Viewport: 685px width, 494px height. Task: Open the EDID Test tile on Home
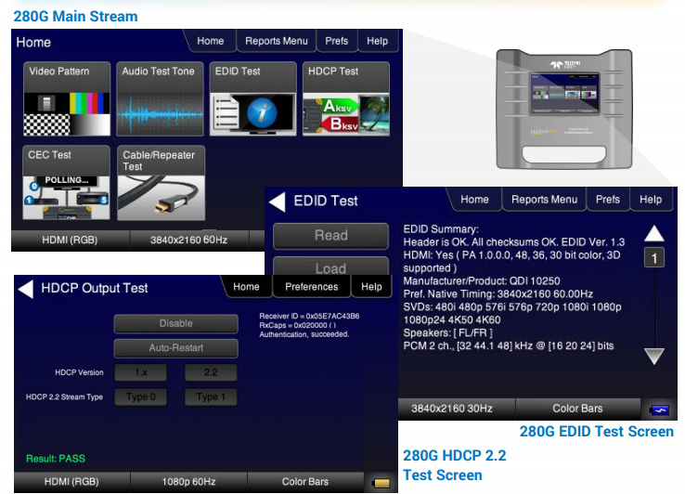tap(253, 98)
